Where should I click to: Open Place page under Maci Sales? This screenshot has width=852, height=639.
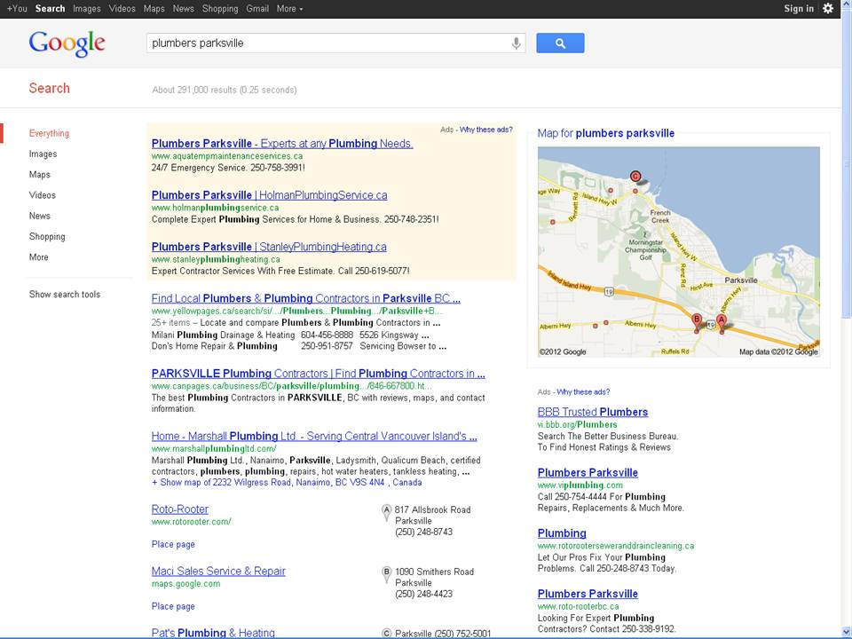173,606
